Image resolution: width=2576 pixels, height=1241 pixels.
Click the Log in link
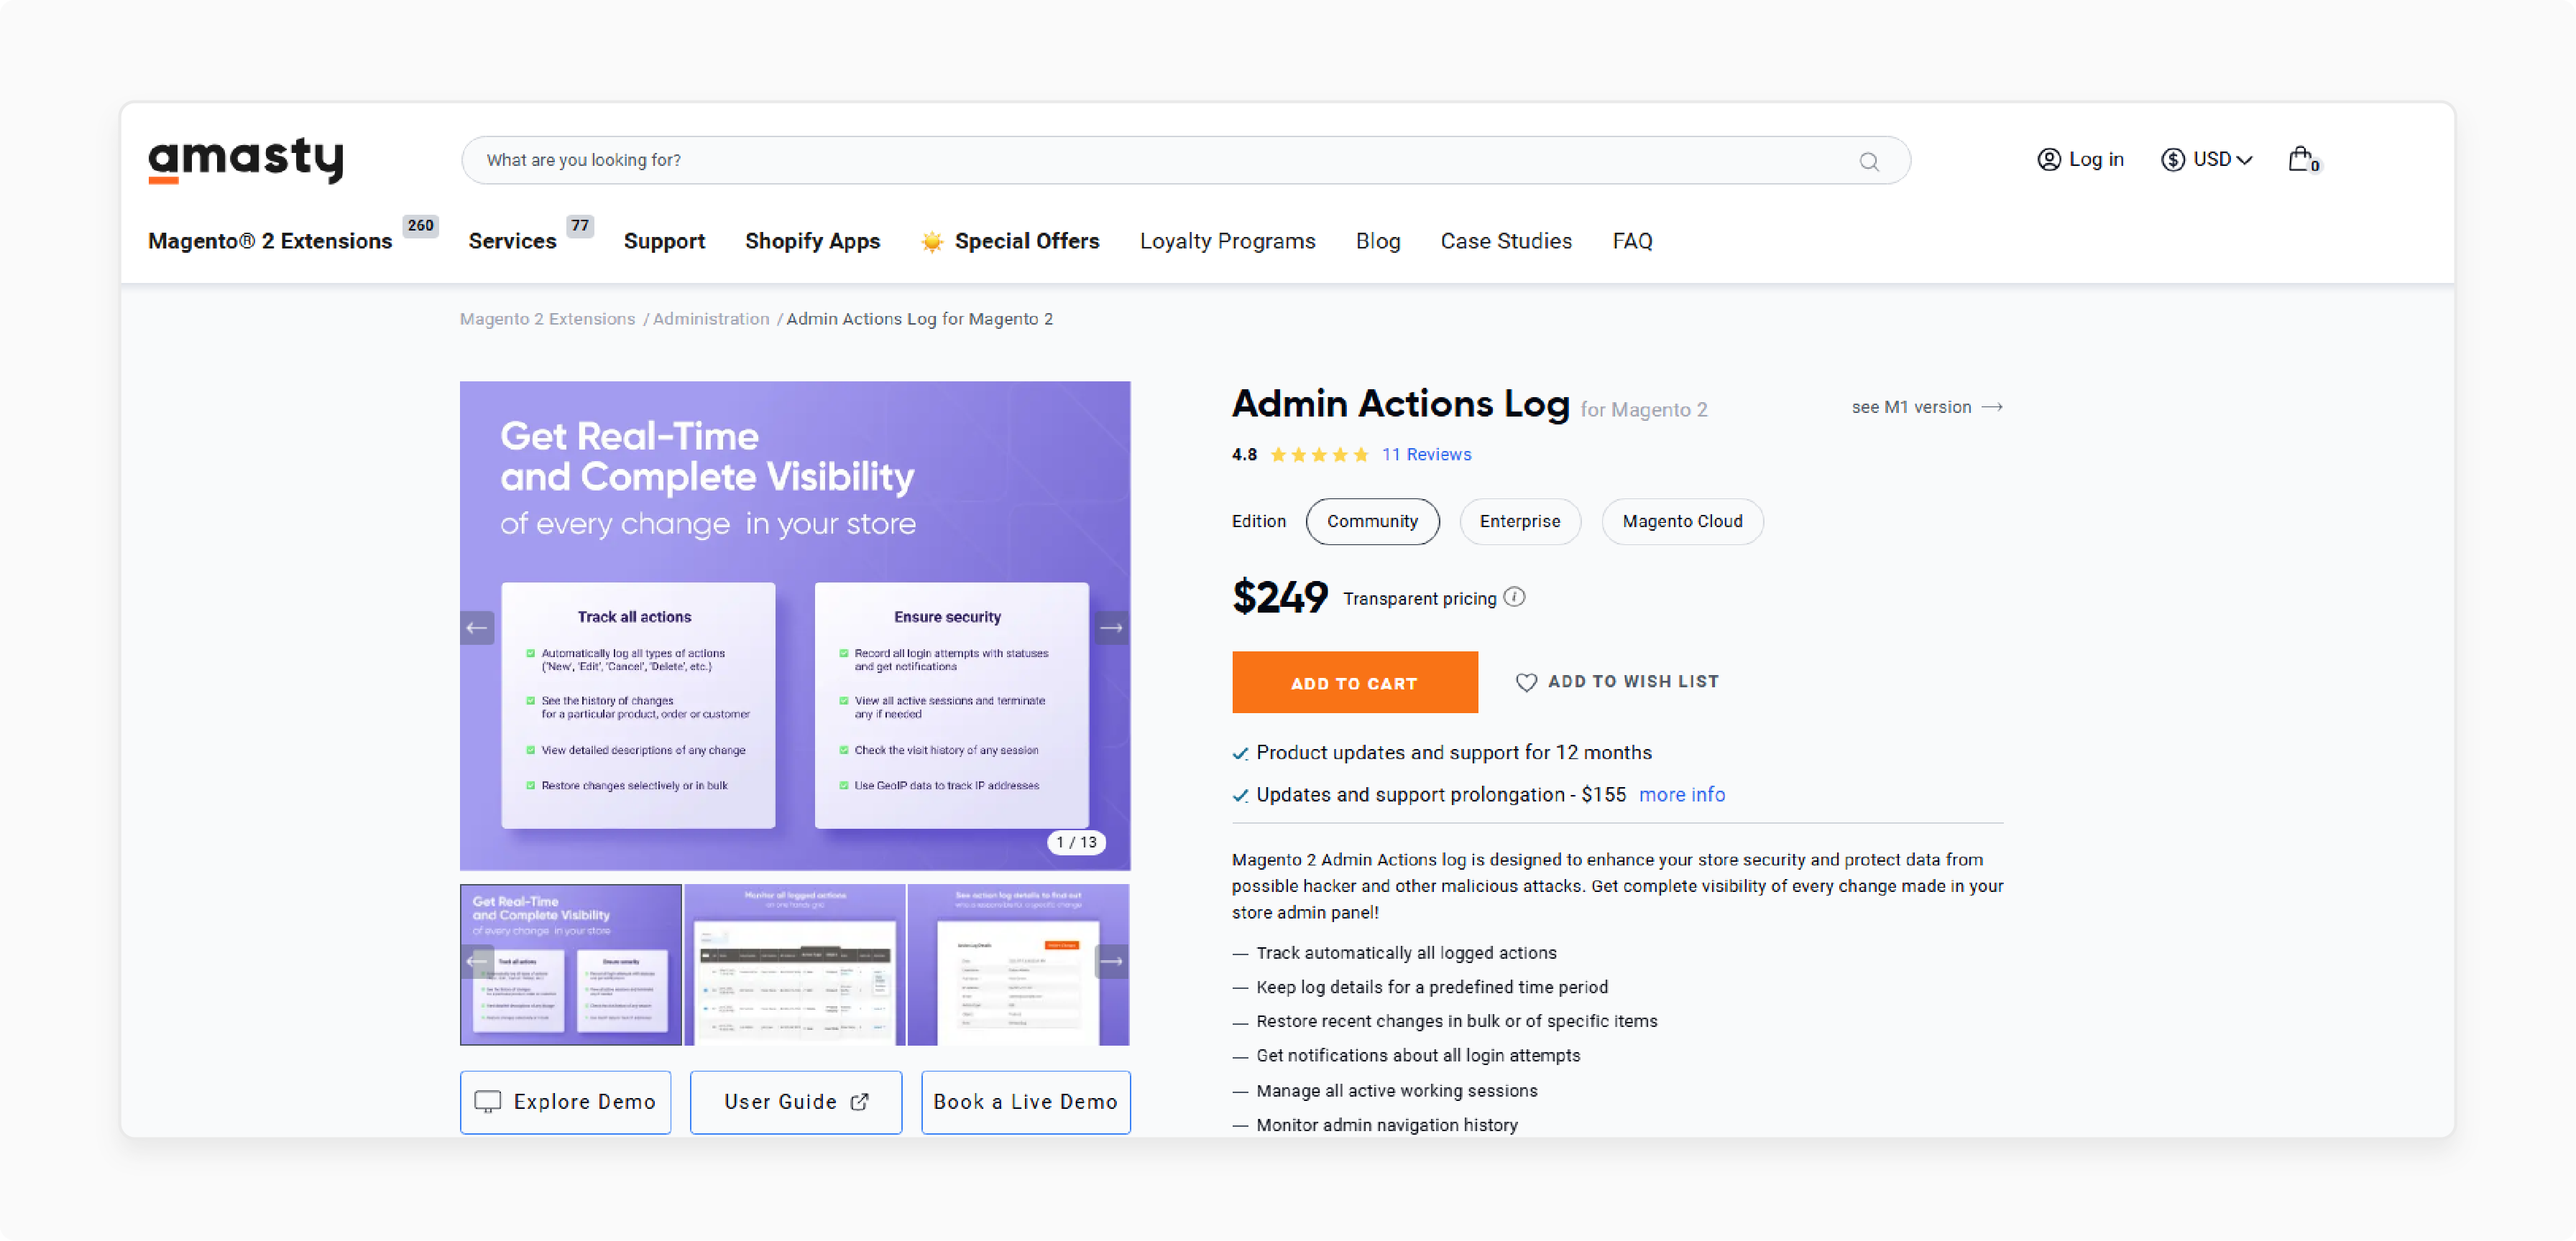click(x=2096, y=159)
